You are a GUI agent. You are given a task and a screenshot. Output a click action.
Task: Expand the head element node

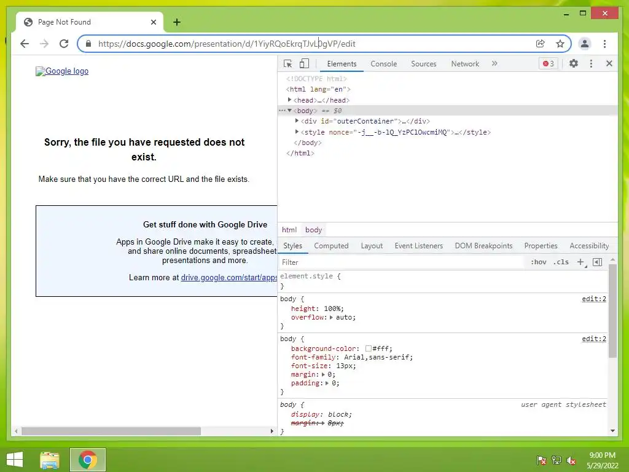[289, 100]
